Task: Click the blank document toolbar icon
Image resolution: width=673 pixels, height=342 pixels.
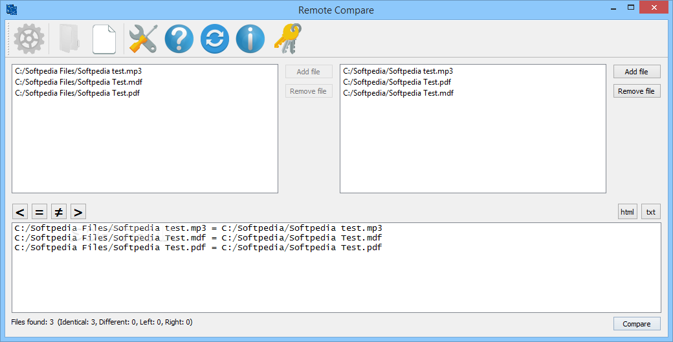Action: (x=104, y=39)
